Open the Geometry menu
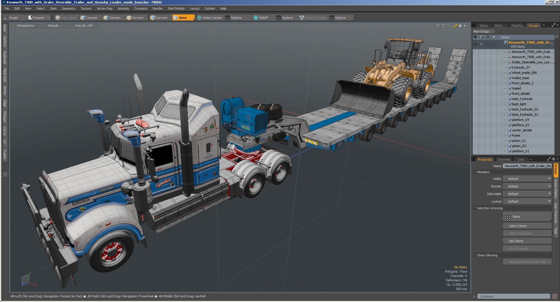This screenshot has width=560, height=302. pyautogui.click(x=68, y=8)
